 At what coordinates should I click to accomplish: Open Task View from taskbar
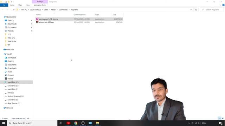coord(61,123)
